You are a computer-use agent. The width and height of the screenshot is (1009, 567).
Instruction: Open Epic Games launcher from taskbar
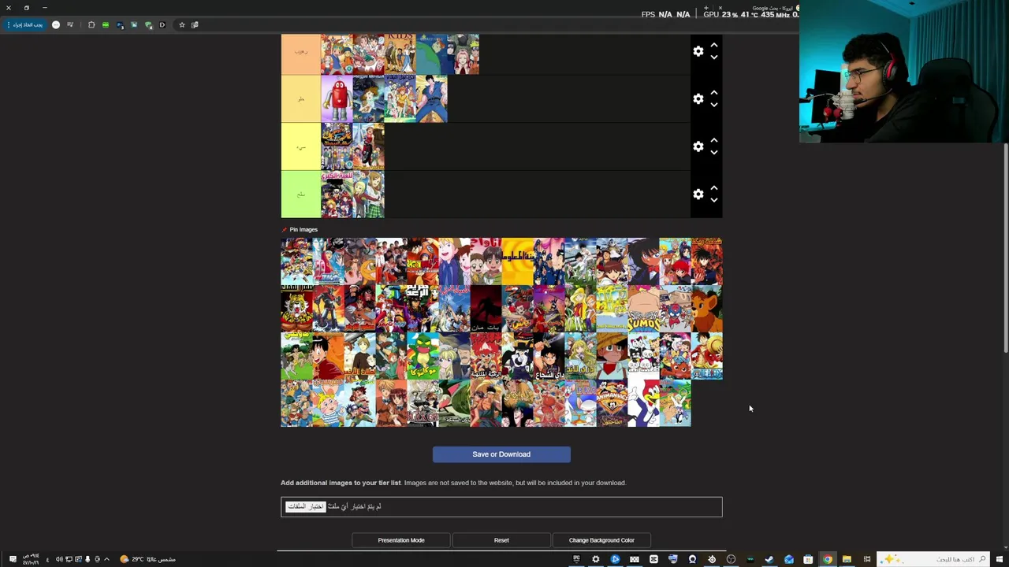pos(576,559)
